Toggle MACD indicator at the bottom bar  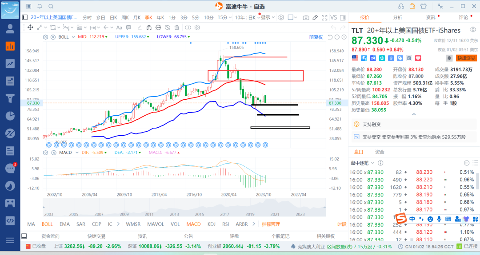point(193,224)
